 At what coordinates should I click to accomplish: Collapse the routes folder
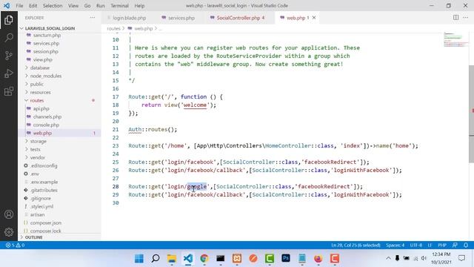(x=36, y=101)
